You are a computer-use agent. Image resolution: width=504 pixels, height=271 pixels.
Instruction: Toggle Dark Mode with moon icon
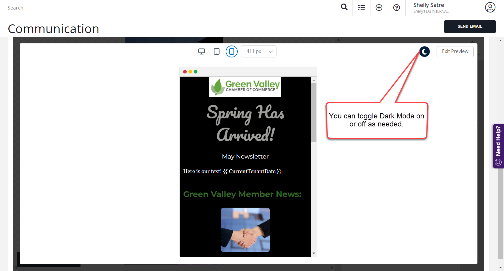(425, 52)
